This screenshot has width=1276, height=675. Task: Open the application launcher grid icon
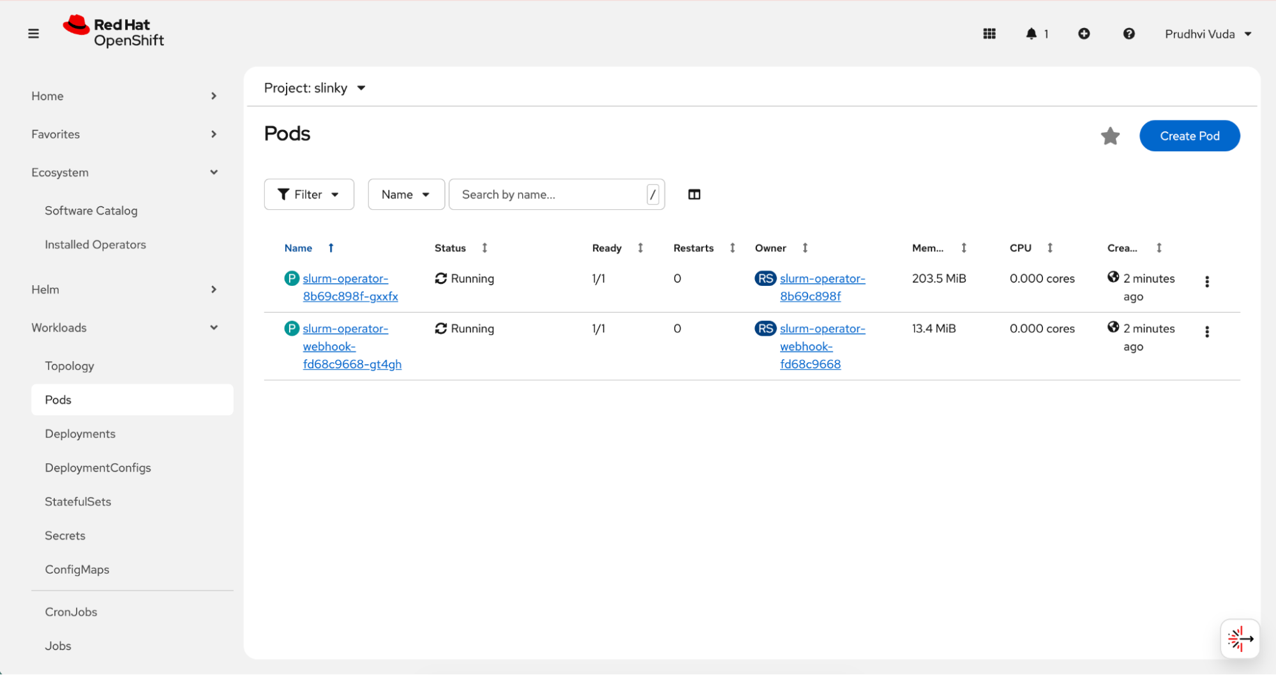[989, 34]
